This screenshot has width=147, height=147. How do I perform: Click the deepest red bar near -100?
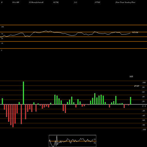click(x=13, y=116)
